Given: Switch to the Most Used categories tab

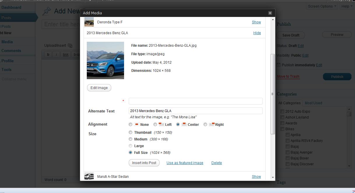Looking at the screenshot, I should tap(313, 103).
